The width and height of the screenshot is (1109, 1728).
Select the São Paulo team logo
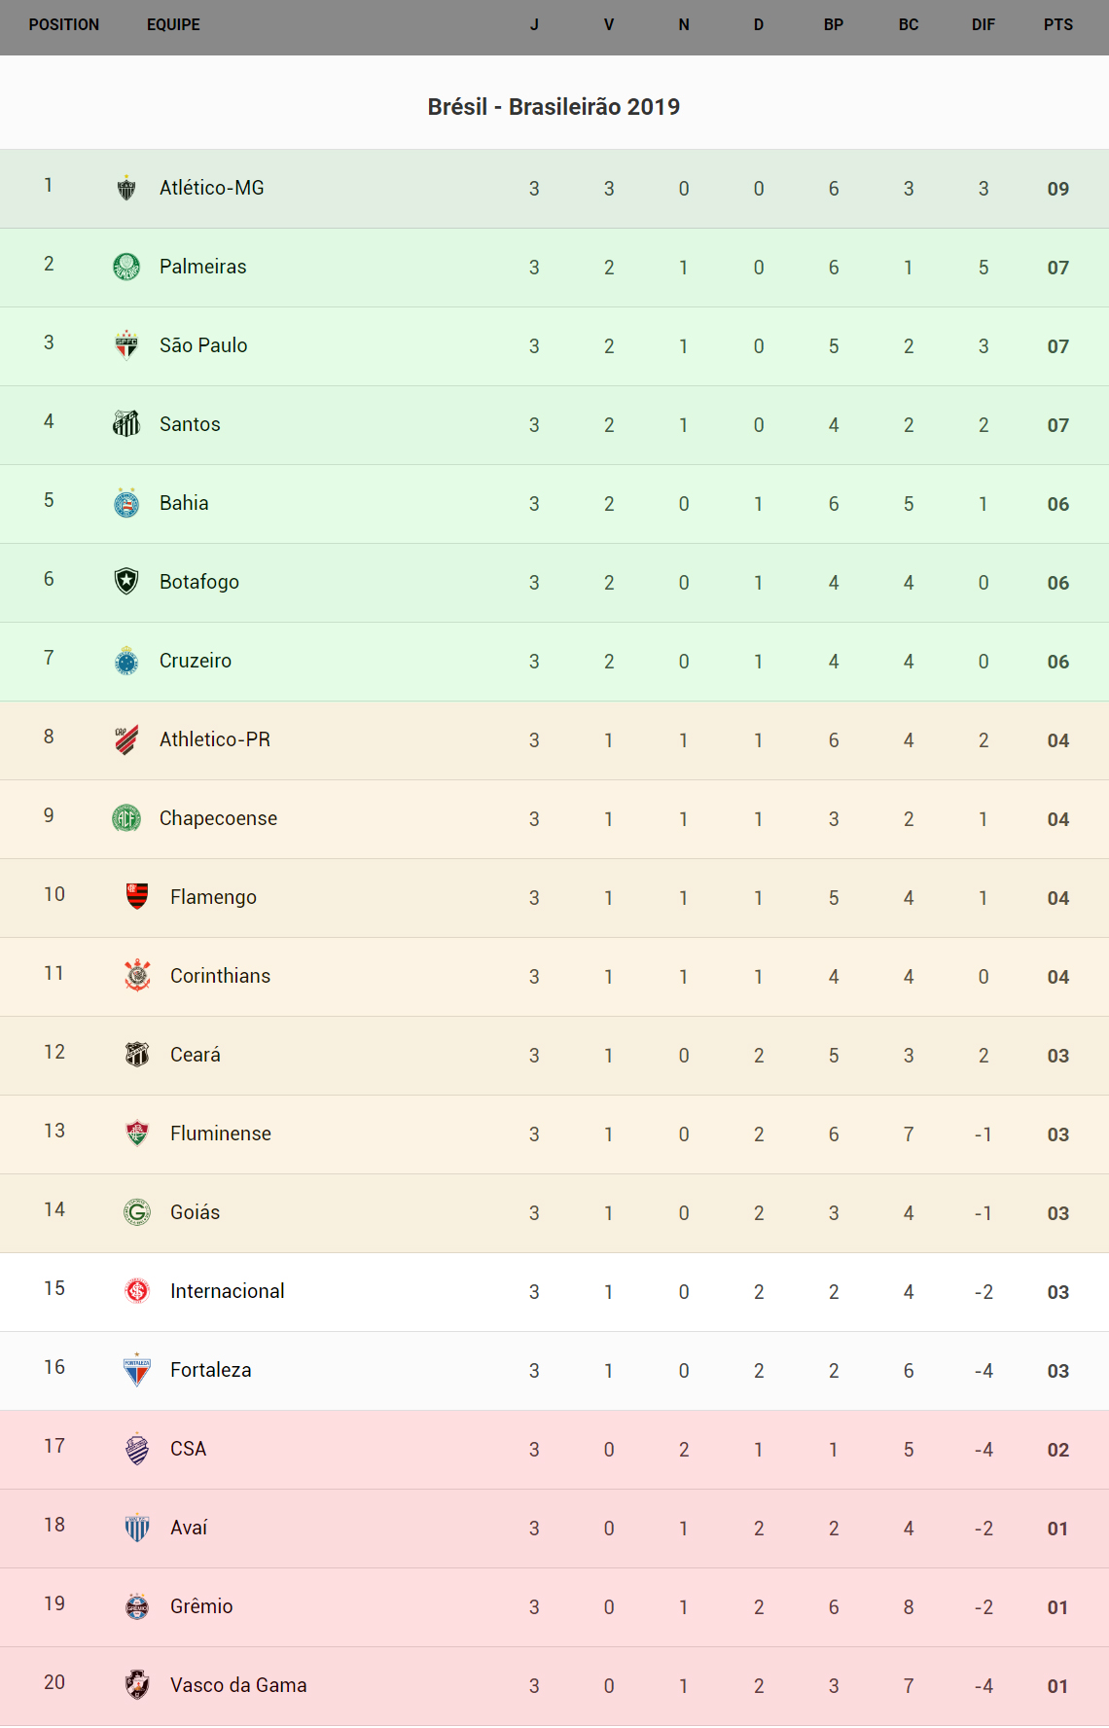click(x=126, y=345)
